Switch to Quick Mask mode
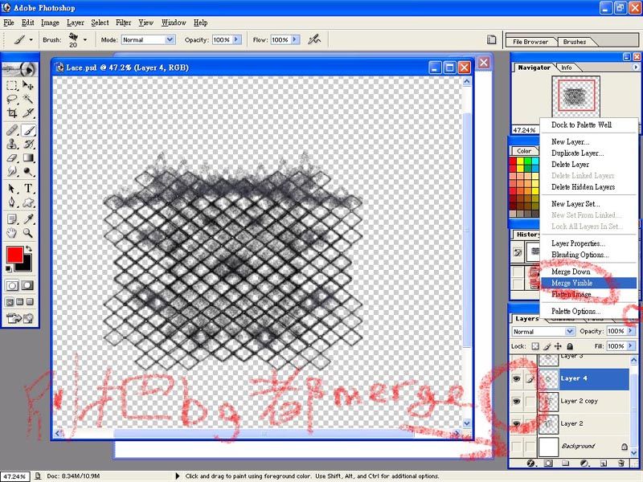Viewport: 643px width, 482px height. tap(27, 285)
